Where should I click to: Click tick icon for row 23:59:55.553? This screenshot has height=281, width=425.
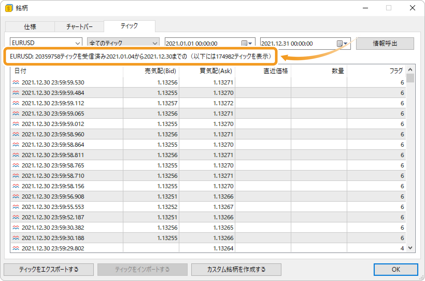pyautogui.click(x=16, y=207)
